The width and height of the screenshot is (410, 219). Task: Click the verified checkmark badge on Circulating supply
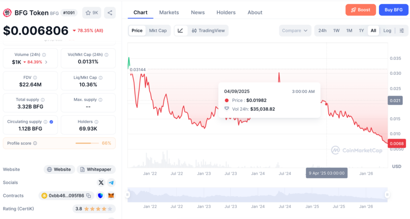pos(51,122)
